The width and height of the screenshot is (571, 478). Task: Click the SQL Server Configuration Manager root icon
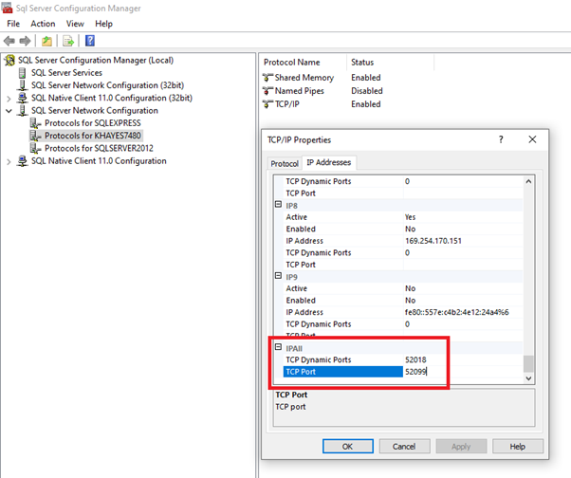tap(9, 60)
